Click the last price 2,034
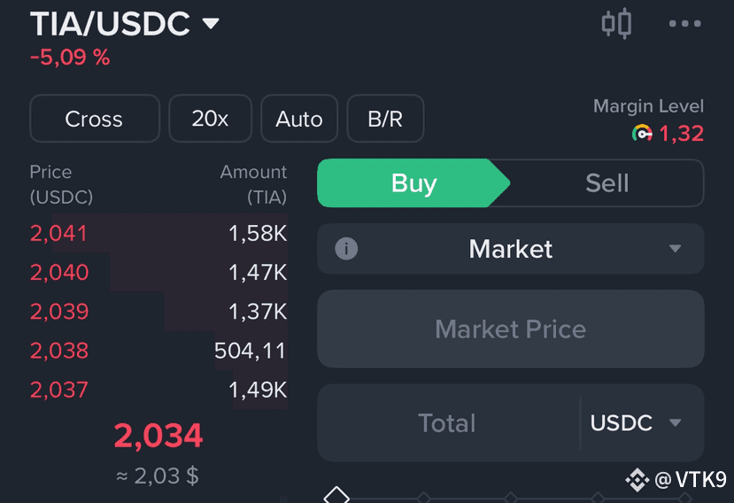 click(x=158, y=436)
